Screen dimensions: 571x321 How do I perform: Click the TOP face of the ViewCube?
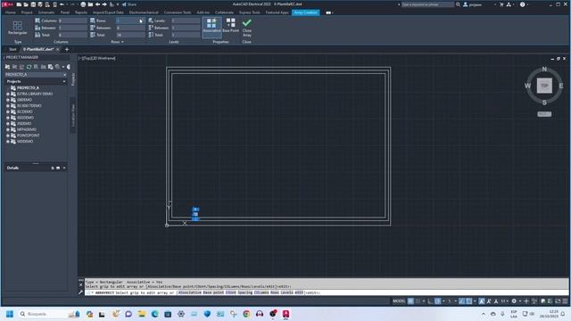click(x=544, y=86)
